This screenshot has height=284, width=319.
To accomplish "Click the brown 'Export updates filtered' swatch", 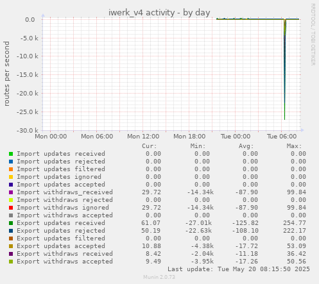I will tap(11, 238).
